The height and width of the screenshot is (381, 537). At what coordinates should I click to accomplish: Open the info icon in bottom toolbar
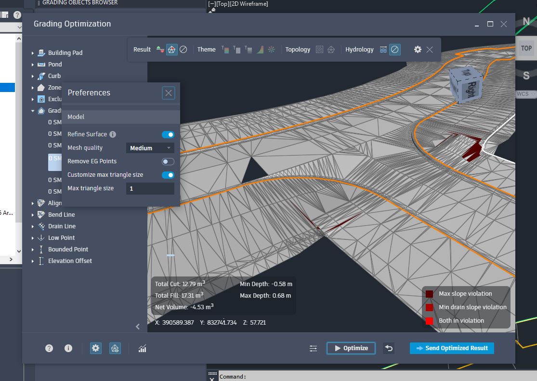click(68, 348)
